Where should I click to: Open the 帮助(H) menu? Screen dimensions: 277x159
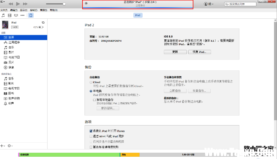coord(54,10)
